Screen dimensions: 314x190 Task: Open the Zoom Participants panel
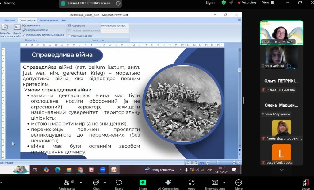[x=67, y=184]
